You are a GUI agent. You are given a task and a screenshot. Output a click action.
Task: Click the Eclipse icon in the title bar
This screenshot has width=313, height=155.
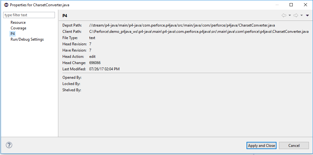6,5
